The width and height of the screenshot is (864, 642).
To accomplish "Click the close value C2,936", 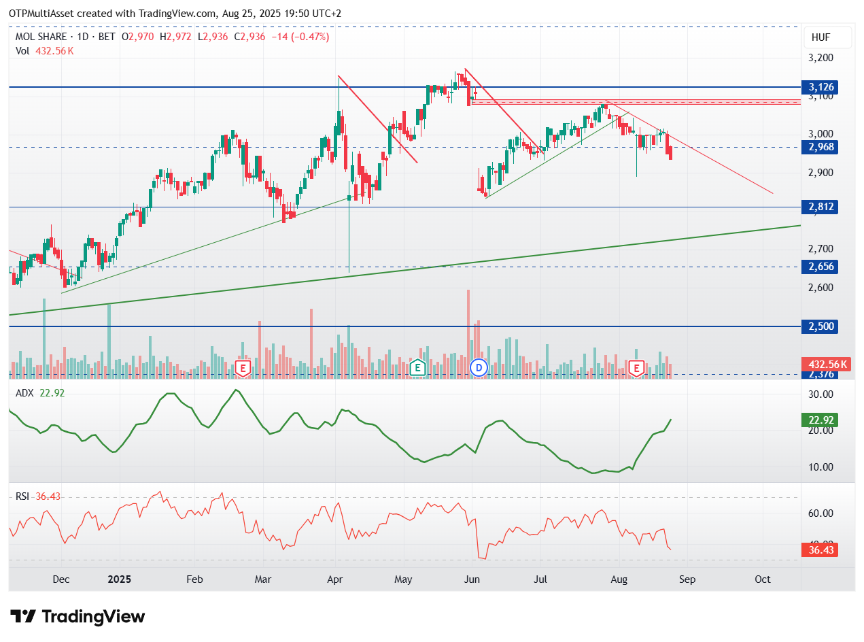I will pos(250,37).
